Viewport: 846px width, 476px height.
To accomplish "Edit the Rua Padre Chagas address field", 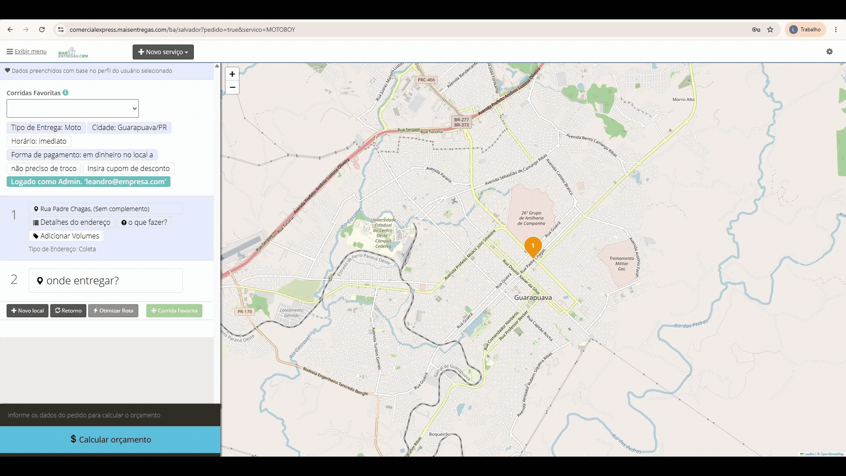I will (x=106, y=209).
